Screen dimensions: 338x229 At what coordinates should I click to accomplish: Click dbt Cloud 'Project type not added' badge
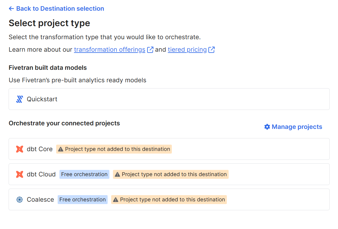click(x=171, y=174)
